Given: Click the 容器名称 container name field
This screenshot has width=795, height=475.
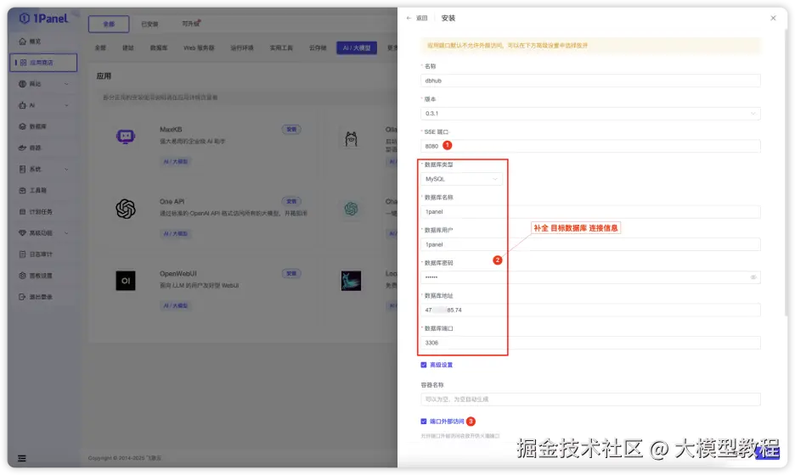Looking at the screenshot, I should (590, 399).
